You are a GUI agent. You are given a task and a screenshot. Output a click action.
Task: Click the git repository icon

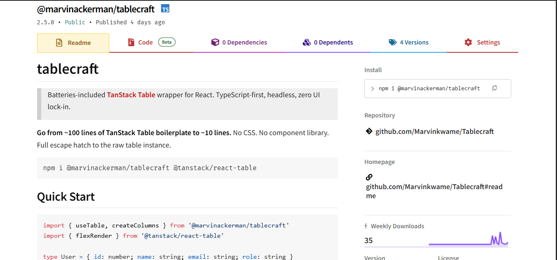[369, 131]
